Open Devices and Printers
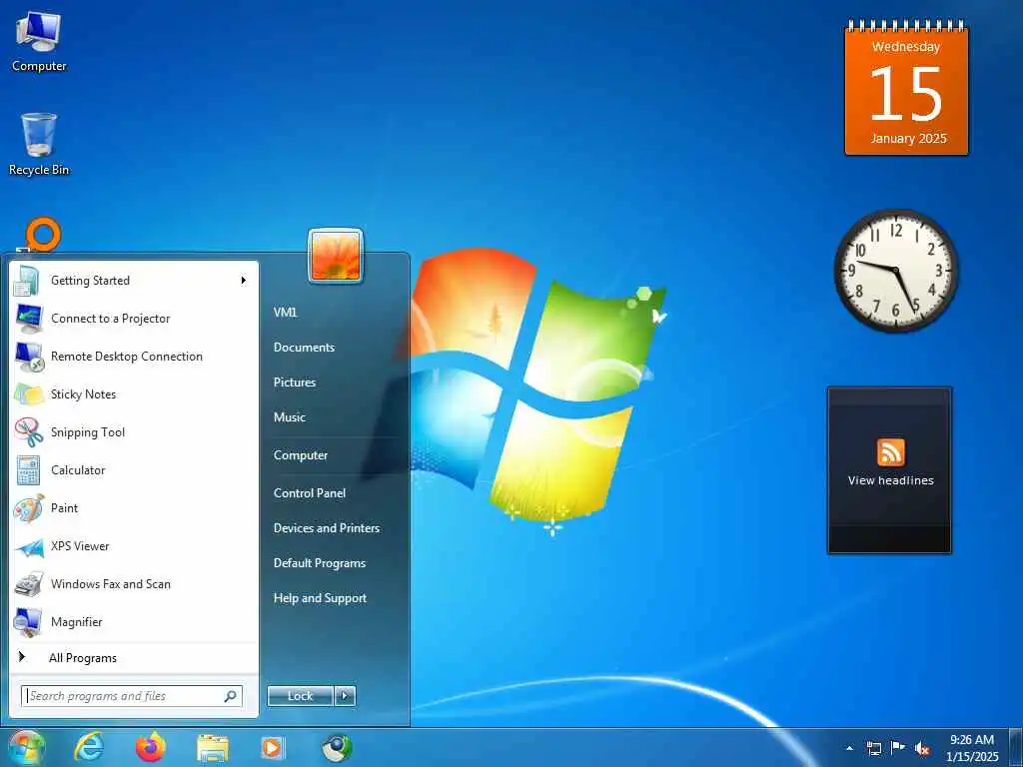1023x767 pixels. (327, 528)
